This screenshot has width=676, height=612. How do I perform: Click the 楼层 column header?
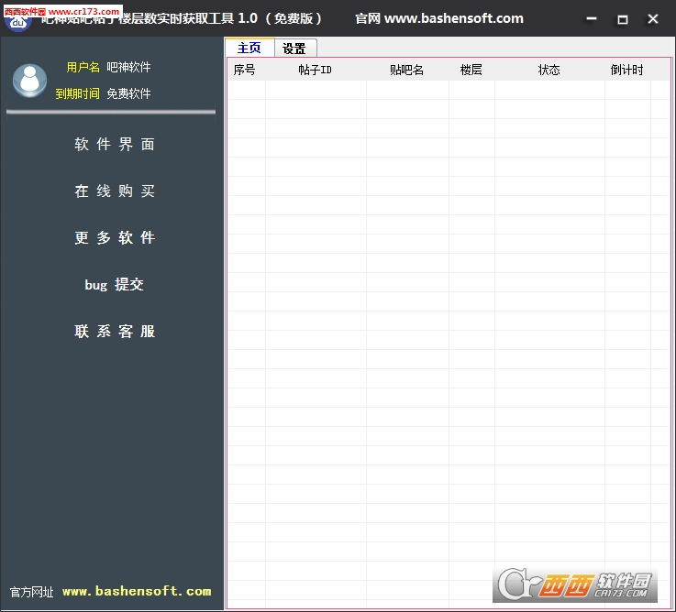(x=471, y=70)
